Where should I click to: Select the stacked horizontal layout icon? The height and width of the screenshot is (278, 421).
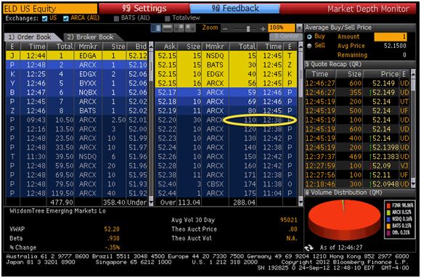pos(168,28)
